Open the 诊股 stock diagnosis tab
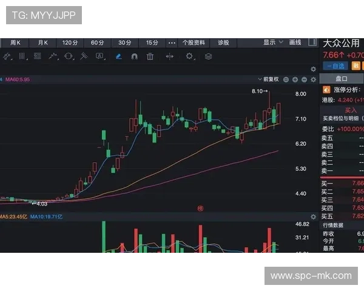The image size is (364, 291). click(223, 42)
